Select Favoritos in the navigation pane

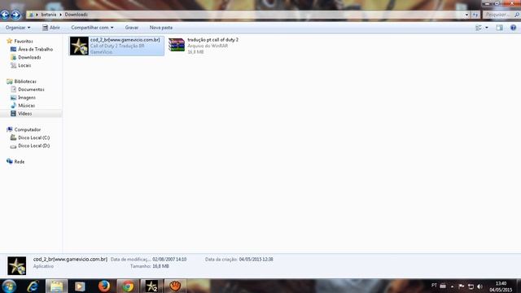coord(24,42)
